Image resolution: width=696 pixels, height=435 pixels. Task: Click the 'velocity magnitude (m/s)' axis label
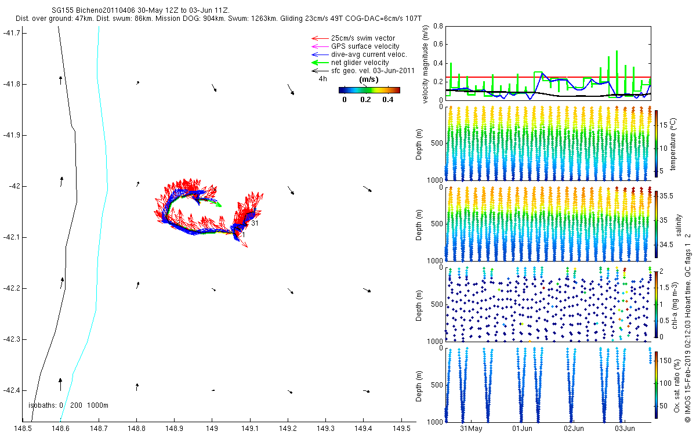[x=426, y=64]
